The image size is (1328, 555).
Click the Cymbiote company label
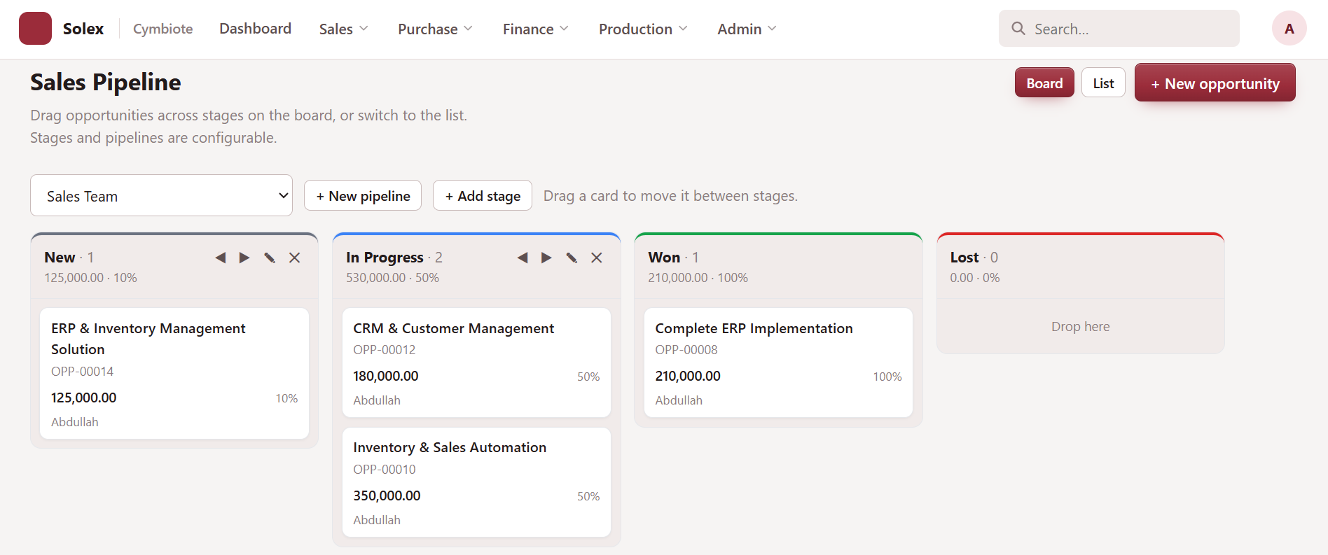tap(163, 29)
